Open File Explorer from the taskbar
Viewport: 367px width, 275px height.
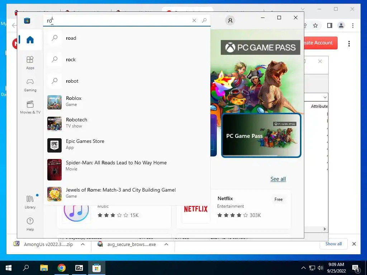tap(44, 268)
